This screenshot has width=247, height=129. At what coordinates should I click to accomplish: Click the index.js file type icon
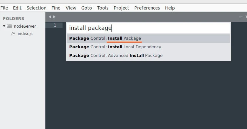click(x=13, y=33)
